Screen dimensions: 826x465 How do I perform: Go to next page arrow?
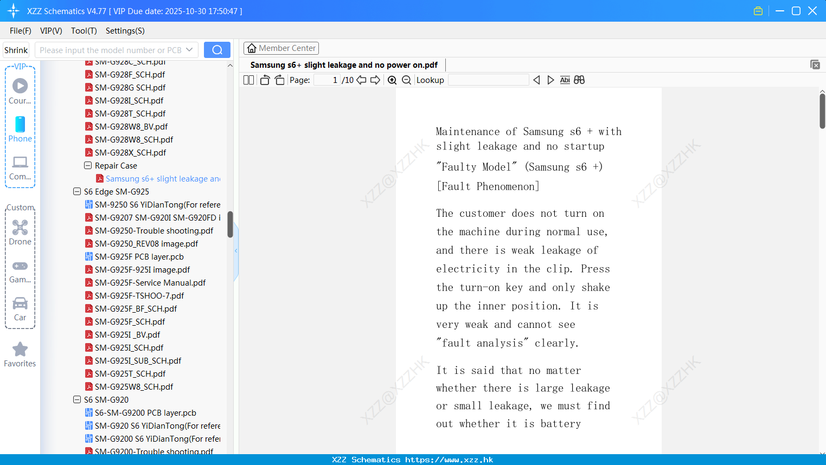(375, 80)
